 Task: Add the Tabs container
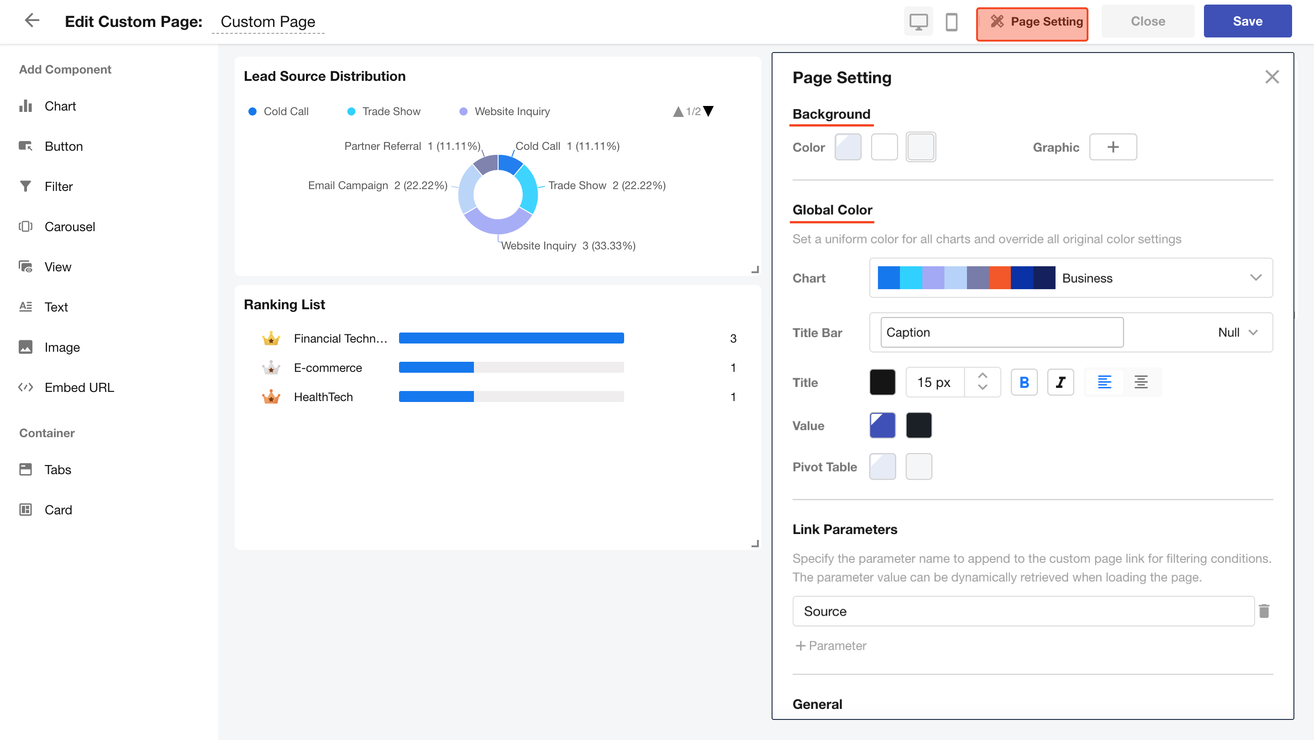tap(57, 470)
